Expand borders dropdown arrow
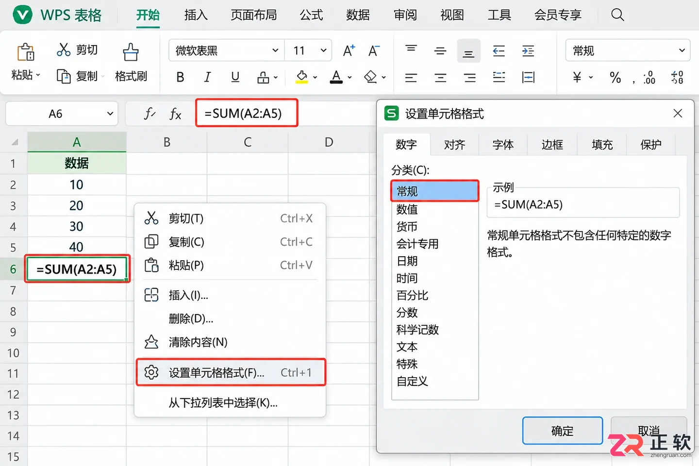The image size is (699, 466). click(x=276, y=77)
